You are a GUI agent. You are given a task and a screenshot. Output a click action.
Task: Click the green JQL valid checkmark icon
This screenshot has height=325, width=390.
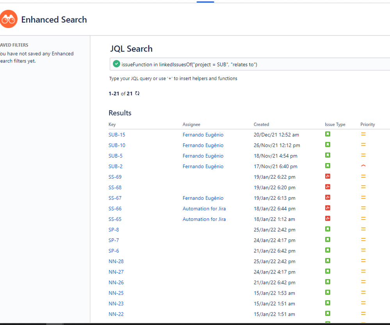(x=116, y=64)
